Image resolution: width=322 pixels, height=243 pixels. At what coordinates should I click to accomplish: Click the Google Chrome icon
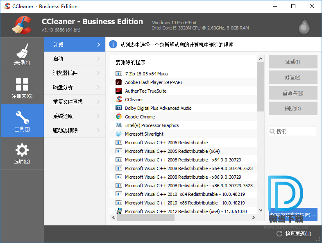click(x=119, y=117)
